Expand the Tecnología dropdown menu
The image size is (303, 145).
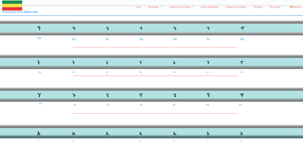pyautogui.click(x=155, y=7)
